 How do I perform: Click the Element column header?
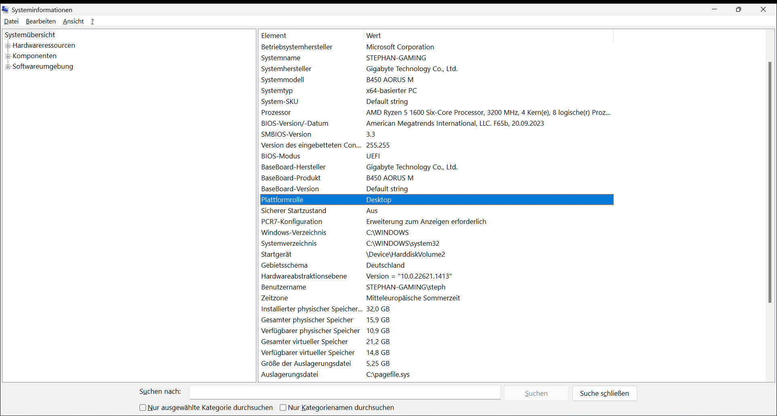[311, 36]
